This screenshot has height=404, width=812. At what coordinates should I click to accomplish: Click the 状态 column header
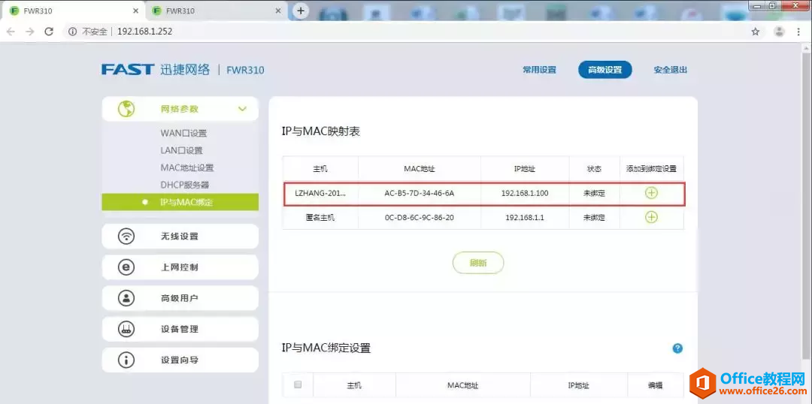(594, 169)
